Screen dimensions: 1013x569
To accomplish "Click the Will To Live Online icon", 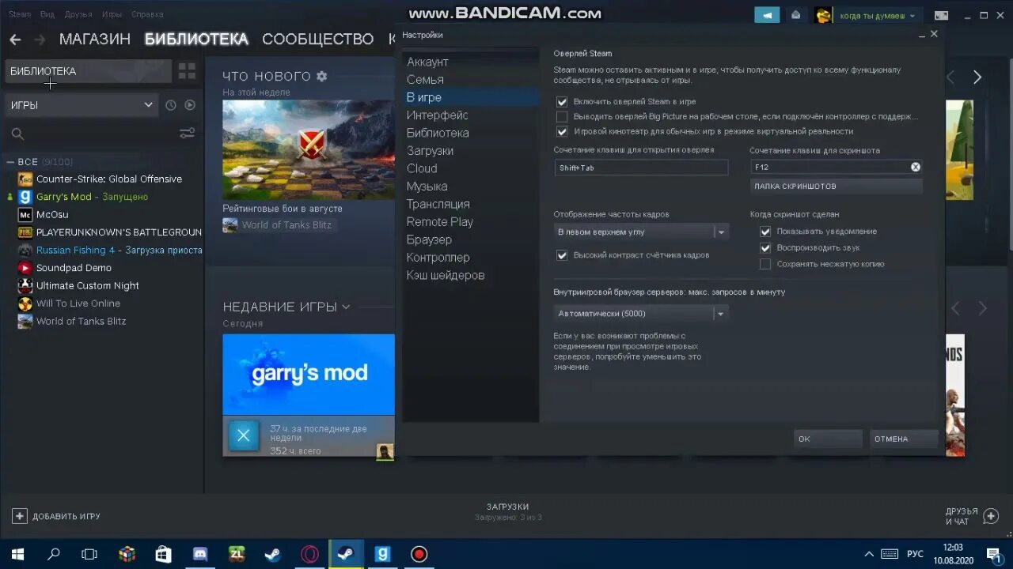I will click(25, 303).
